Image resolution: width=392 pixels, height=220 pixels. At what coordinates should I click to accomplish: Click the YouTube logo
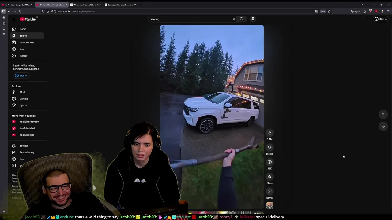(28, 19)
